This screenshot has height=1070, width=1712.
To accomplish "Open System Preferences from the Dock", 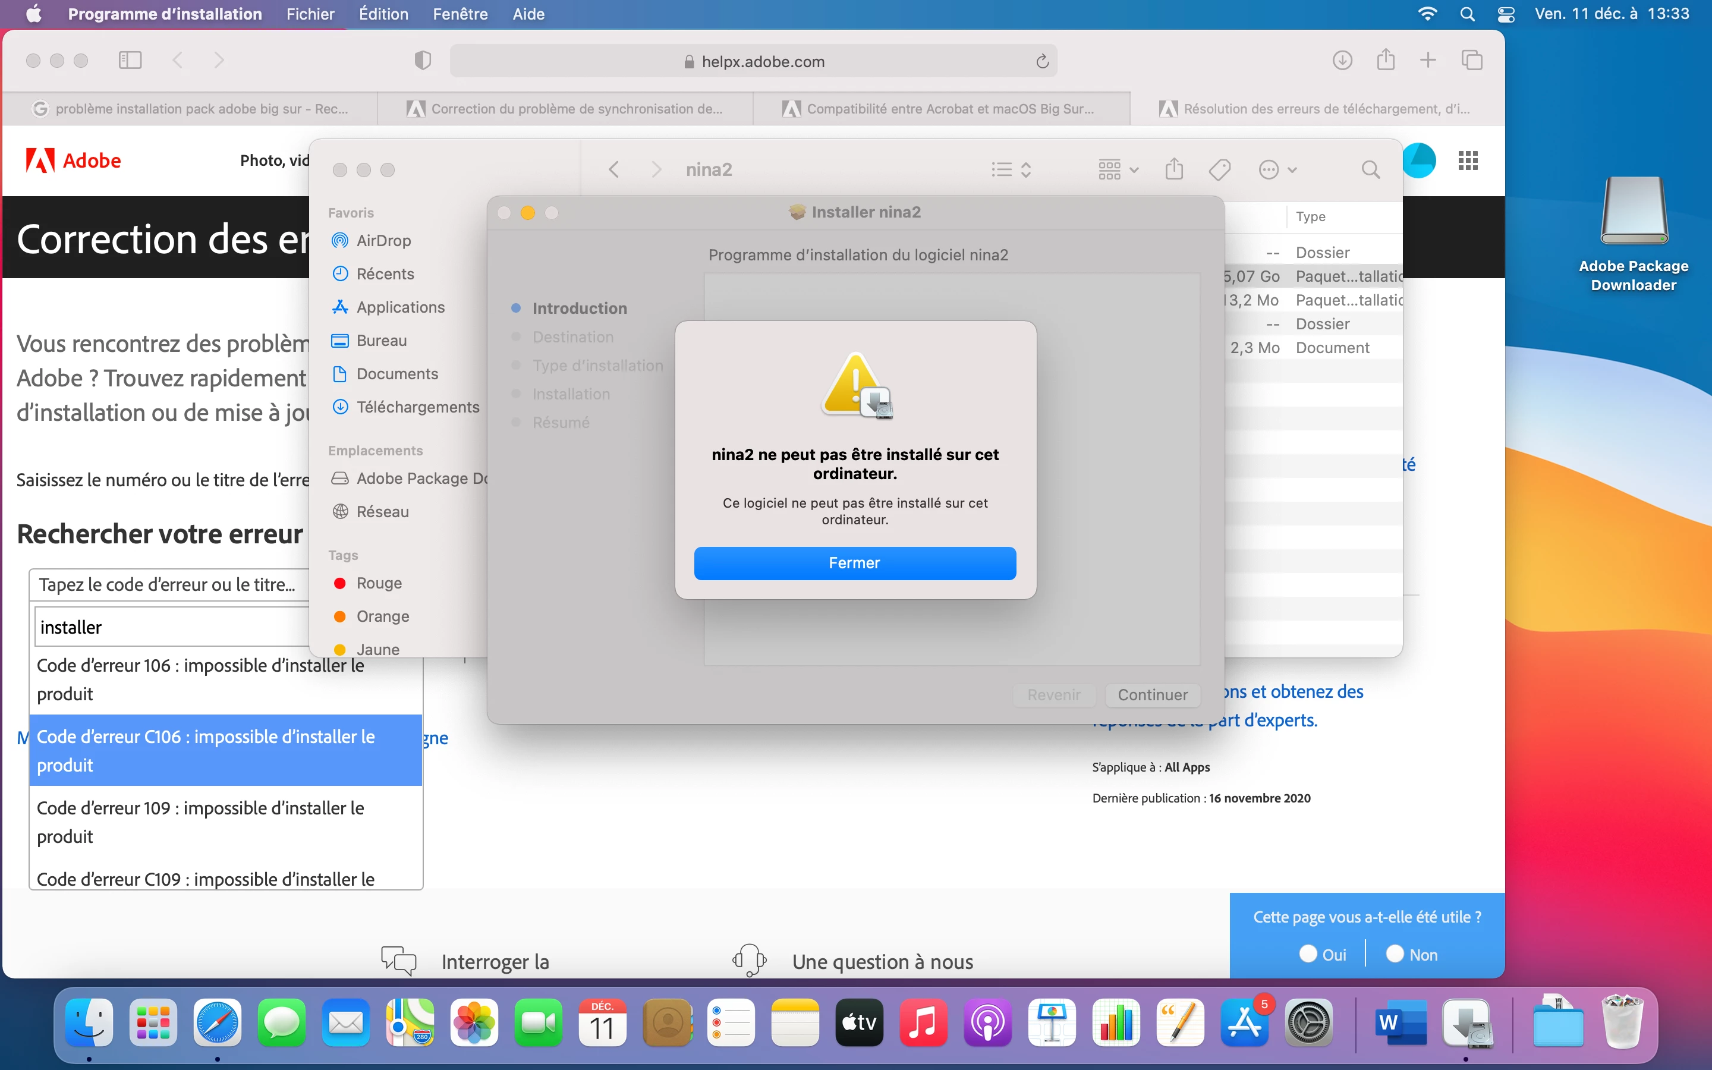I will [x=1309, y=1022].
